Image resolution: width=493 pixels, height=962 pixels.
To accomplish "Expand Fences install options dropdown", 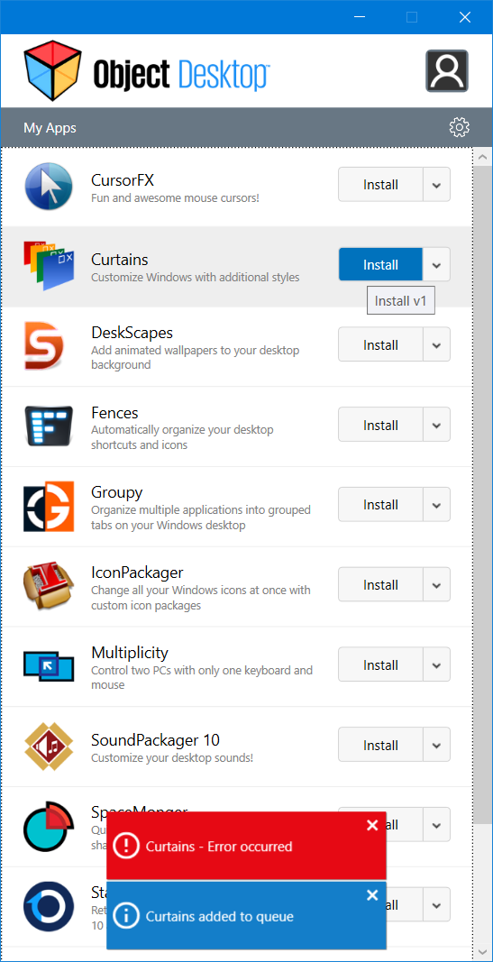I will click(x=436, y=426).
